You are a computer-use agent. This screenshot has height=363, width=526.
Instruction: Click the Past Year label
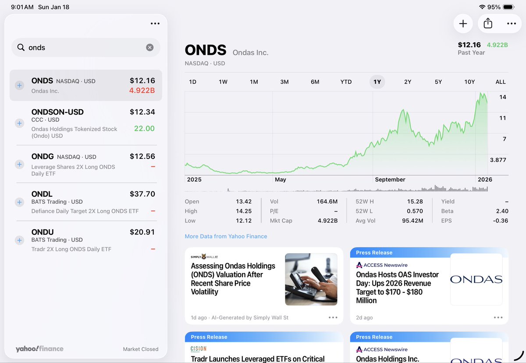click(471, 53)
